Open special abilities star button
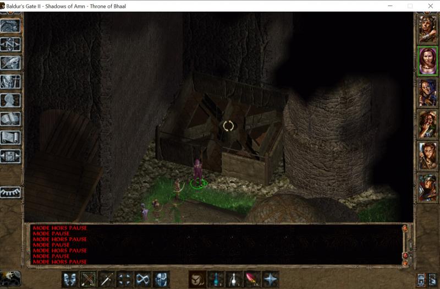Image resolution: width=440 pixels, height=289 pixels. (x=271, y=280)
